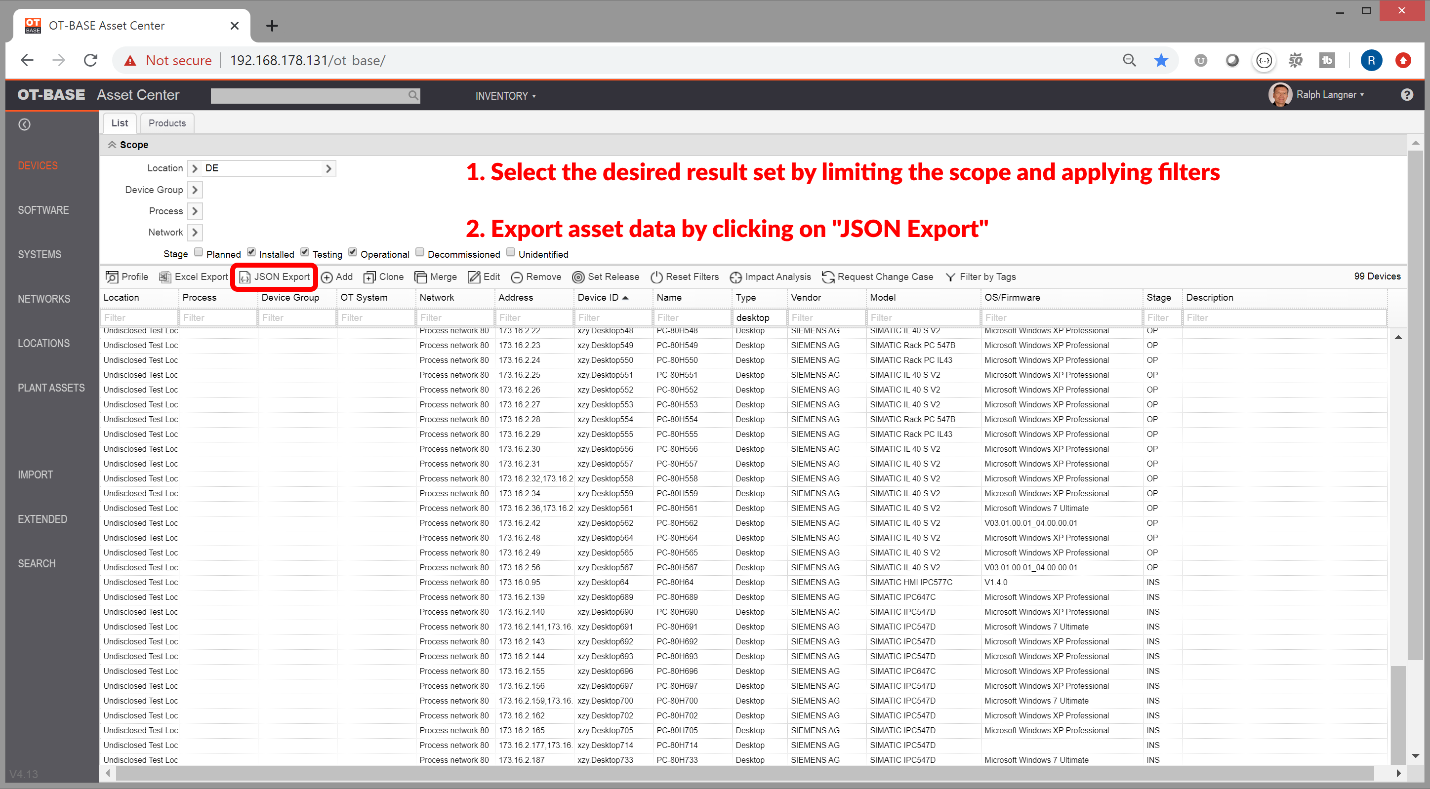This screenshot has height=789, width=1430.
Task: Uncheck the Installed stage checkbox
Action: pos(251,252)
